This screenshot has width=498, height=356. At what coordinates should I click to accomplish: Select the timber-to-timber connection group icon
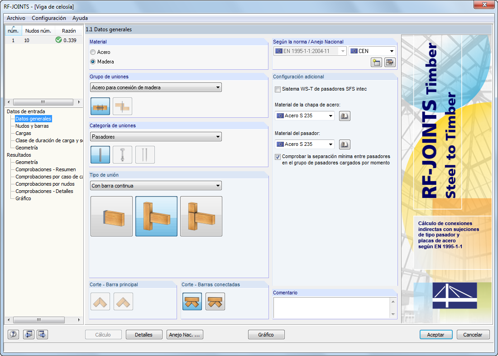122,106
